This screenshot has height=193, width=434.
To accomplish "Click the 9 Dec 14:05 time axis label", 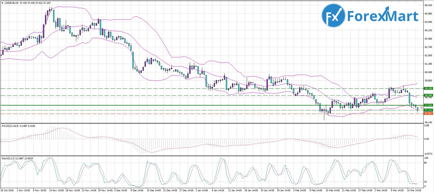I will click(137, 190).
